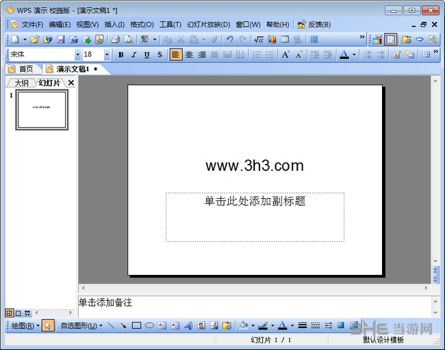This screenshot has height=350, width=445.
Task: Expand the line color dropdown arrow
Action: click(x=272, y=325)
